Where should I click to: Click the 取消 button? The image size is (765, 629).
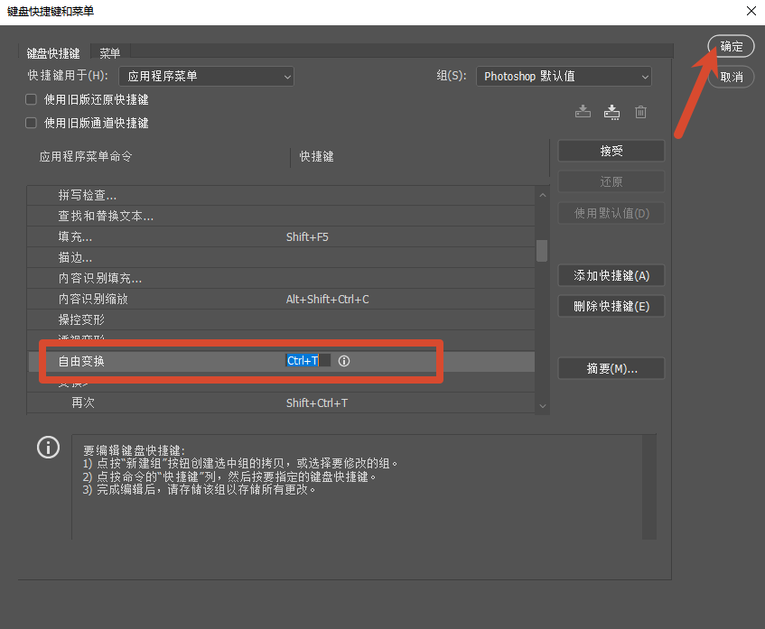731,77
